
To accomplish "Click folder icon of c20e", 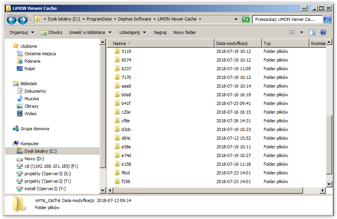I will pyautogui.click(x=117, y=112).
